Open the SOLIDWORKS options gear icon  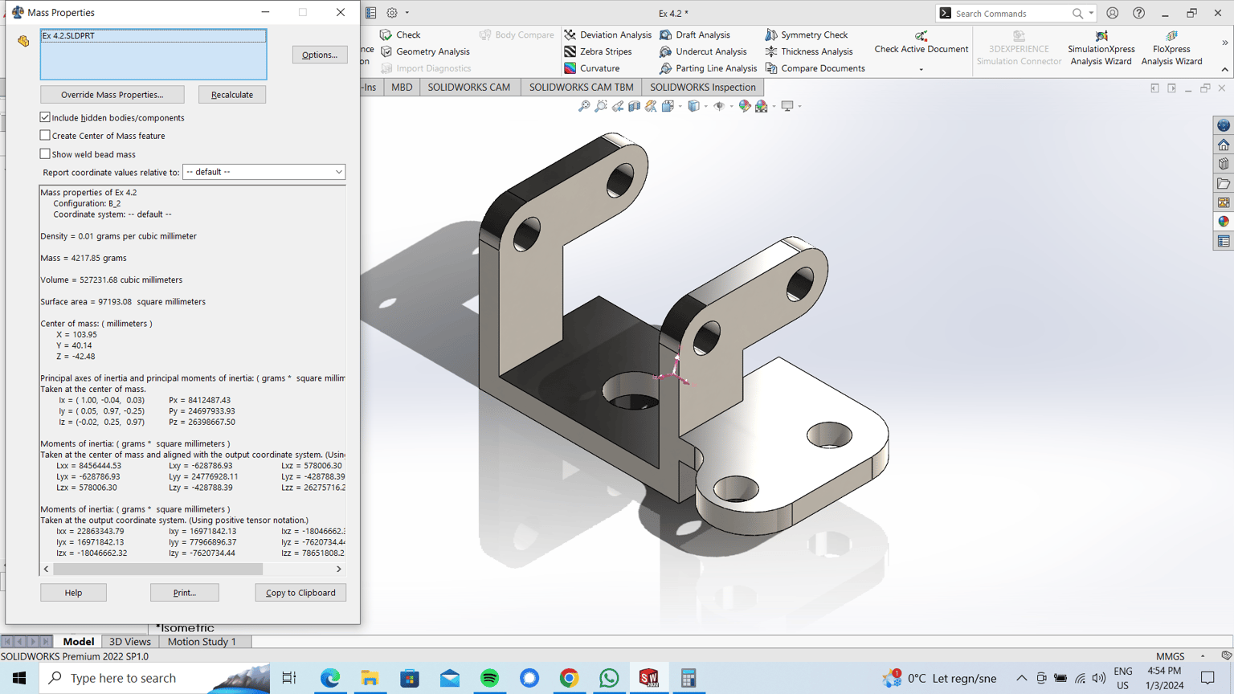click(x=392, y=13)
